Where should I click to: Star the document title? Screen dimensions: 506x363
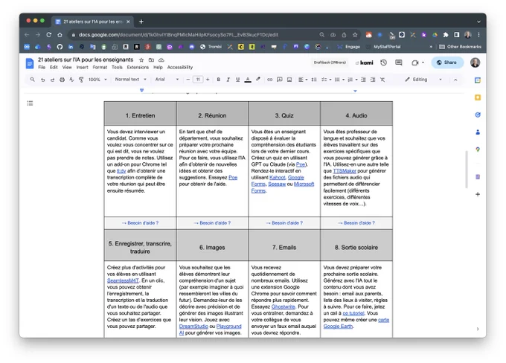[x=141, y=60]
